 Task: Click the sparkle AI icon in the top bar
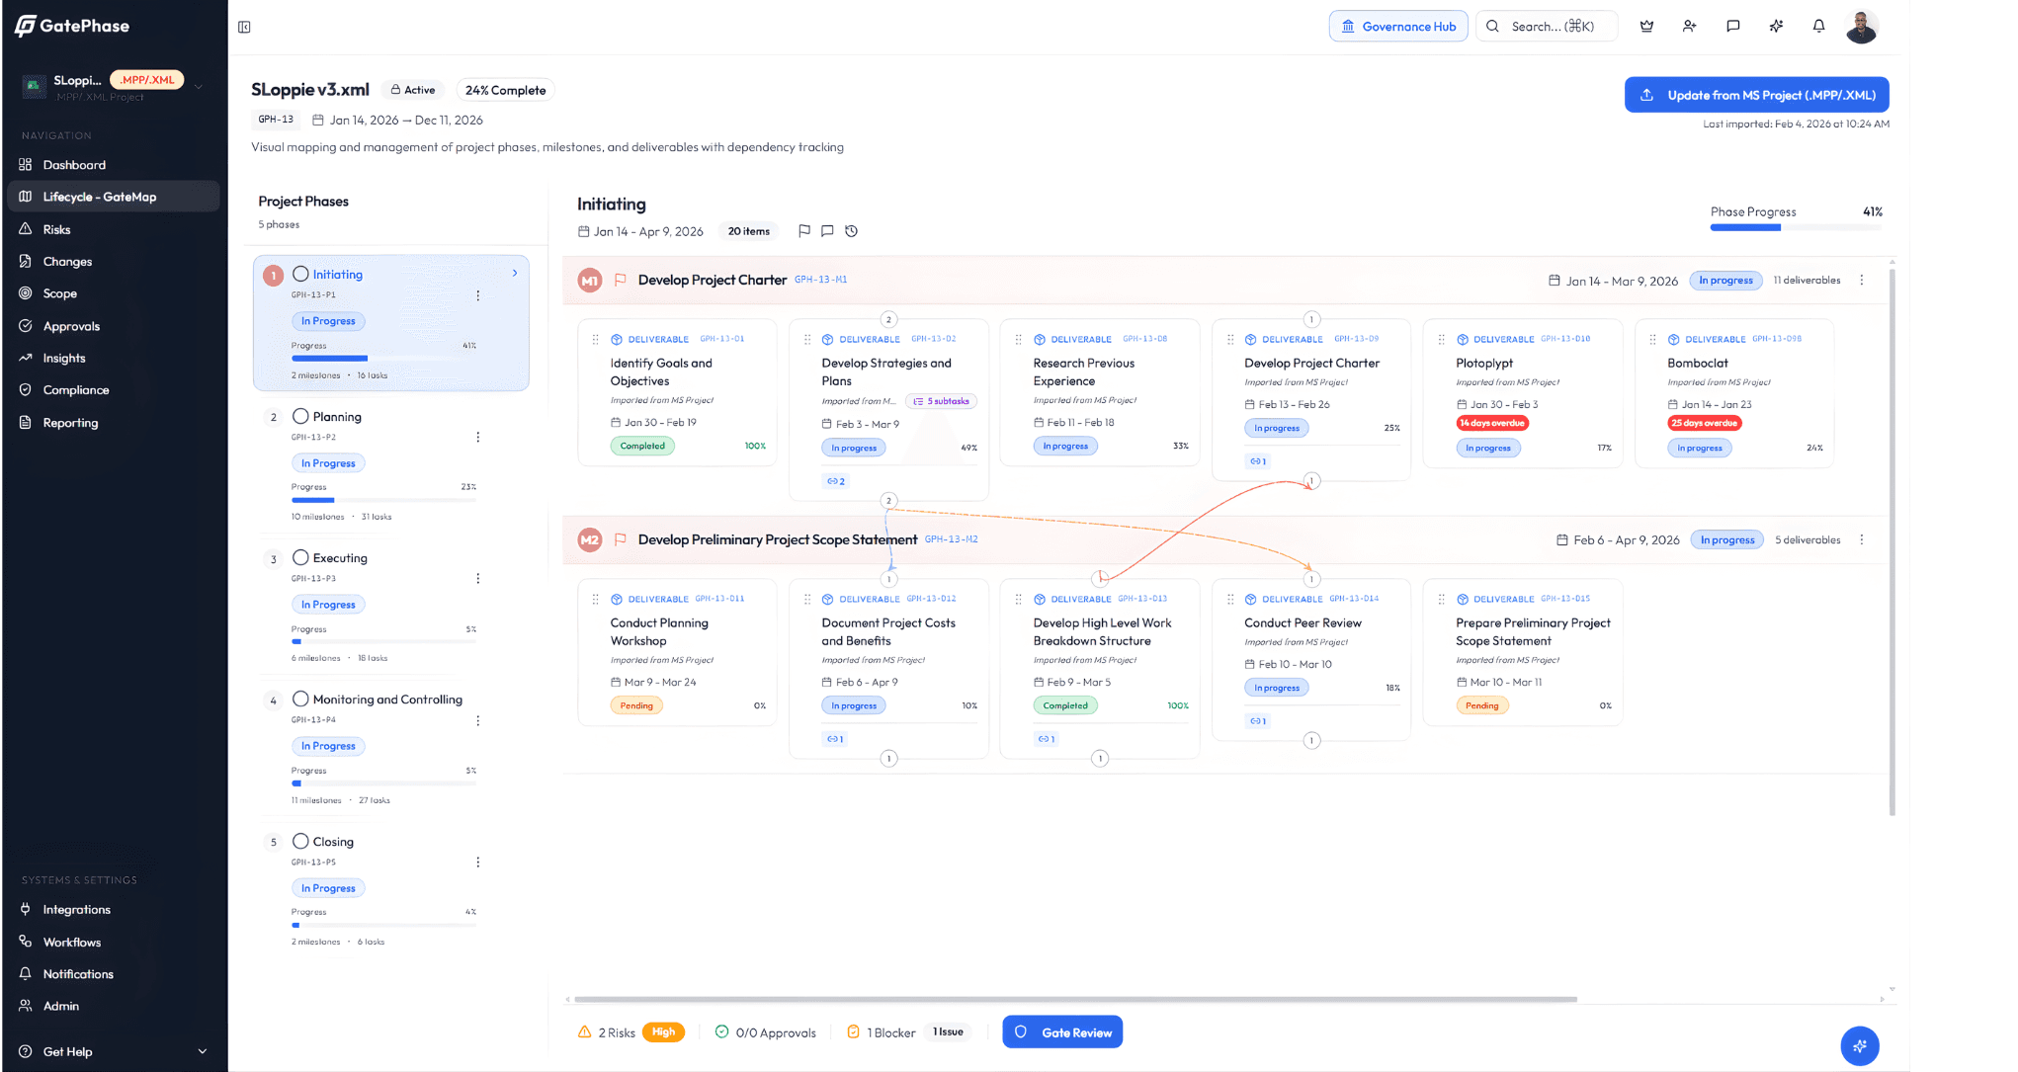pos(1776,27)
